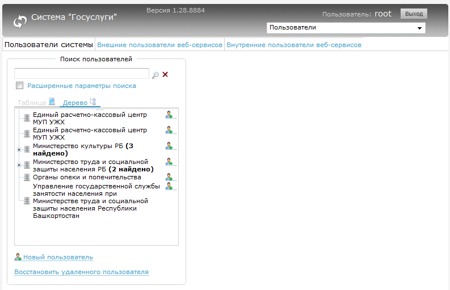Click the Версия 1.28.8884 text
Viewport: 450px width, 290px height.
pos(176,10)
